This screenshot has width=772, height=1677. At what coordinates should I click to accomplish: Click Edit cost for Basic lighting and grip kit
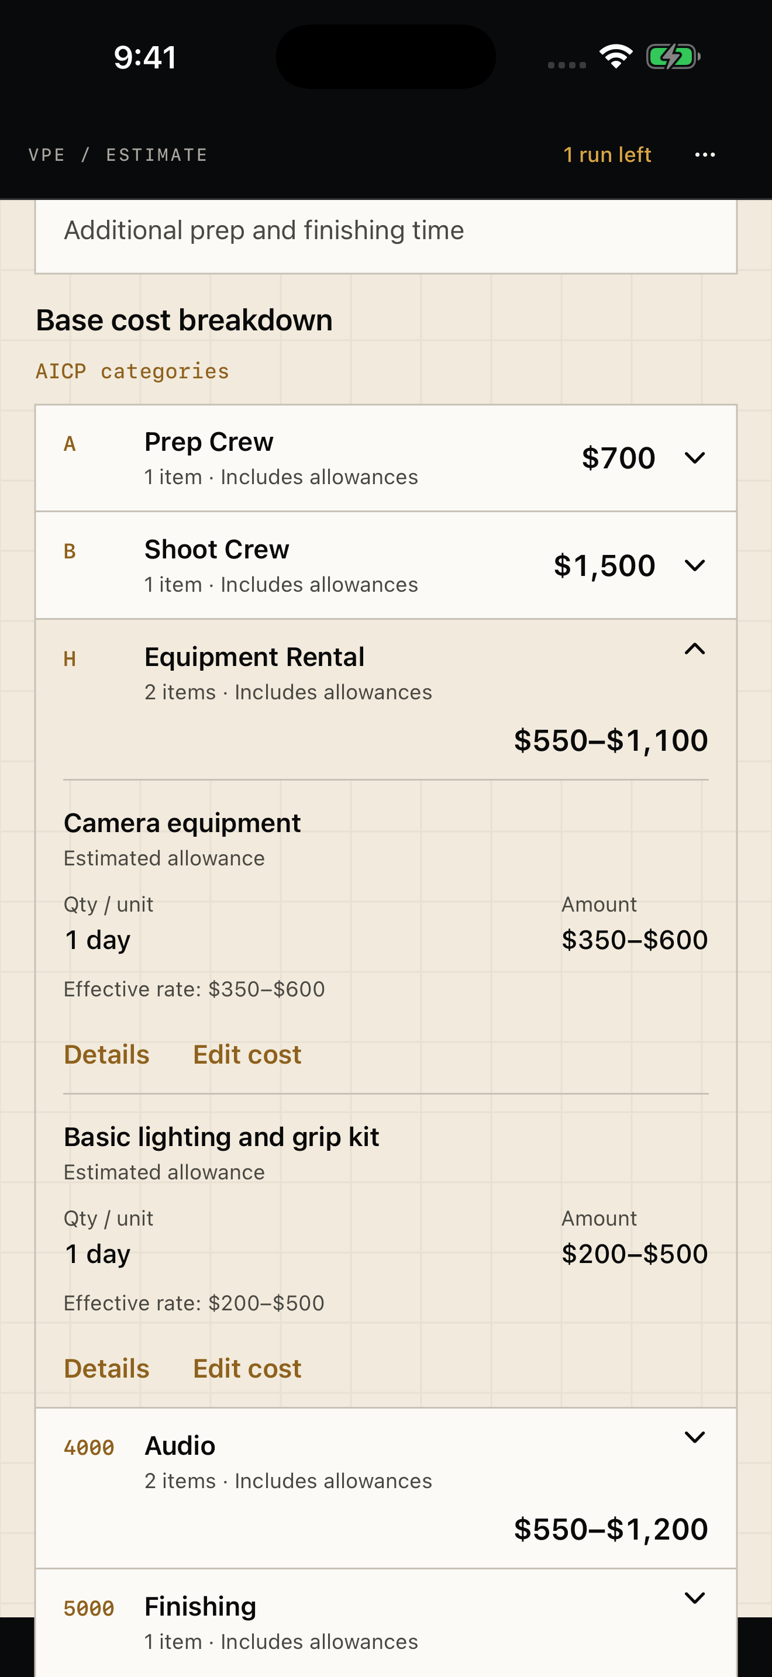pyautogui.click(x=247, y=1368)
